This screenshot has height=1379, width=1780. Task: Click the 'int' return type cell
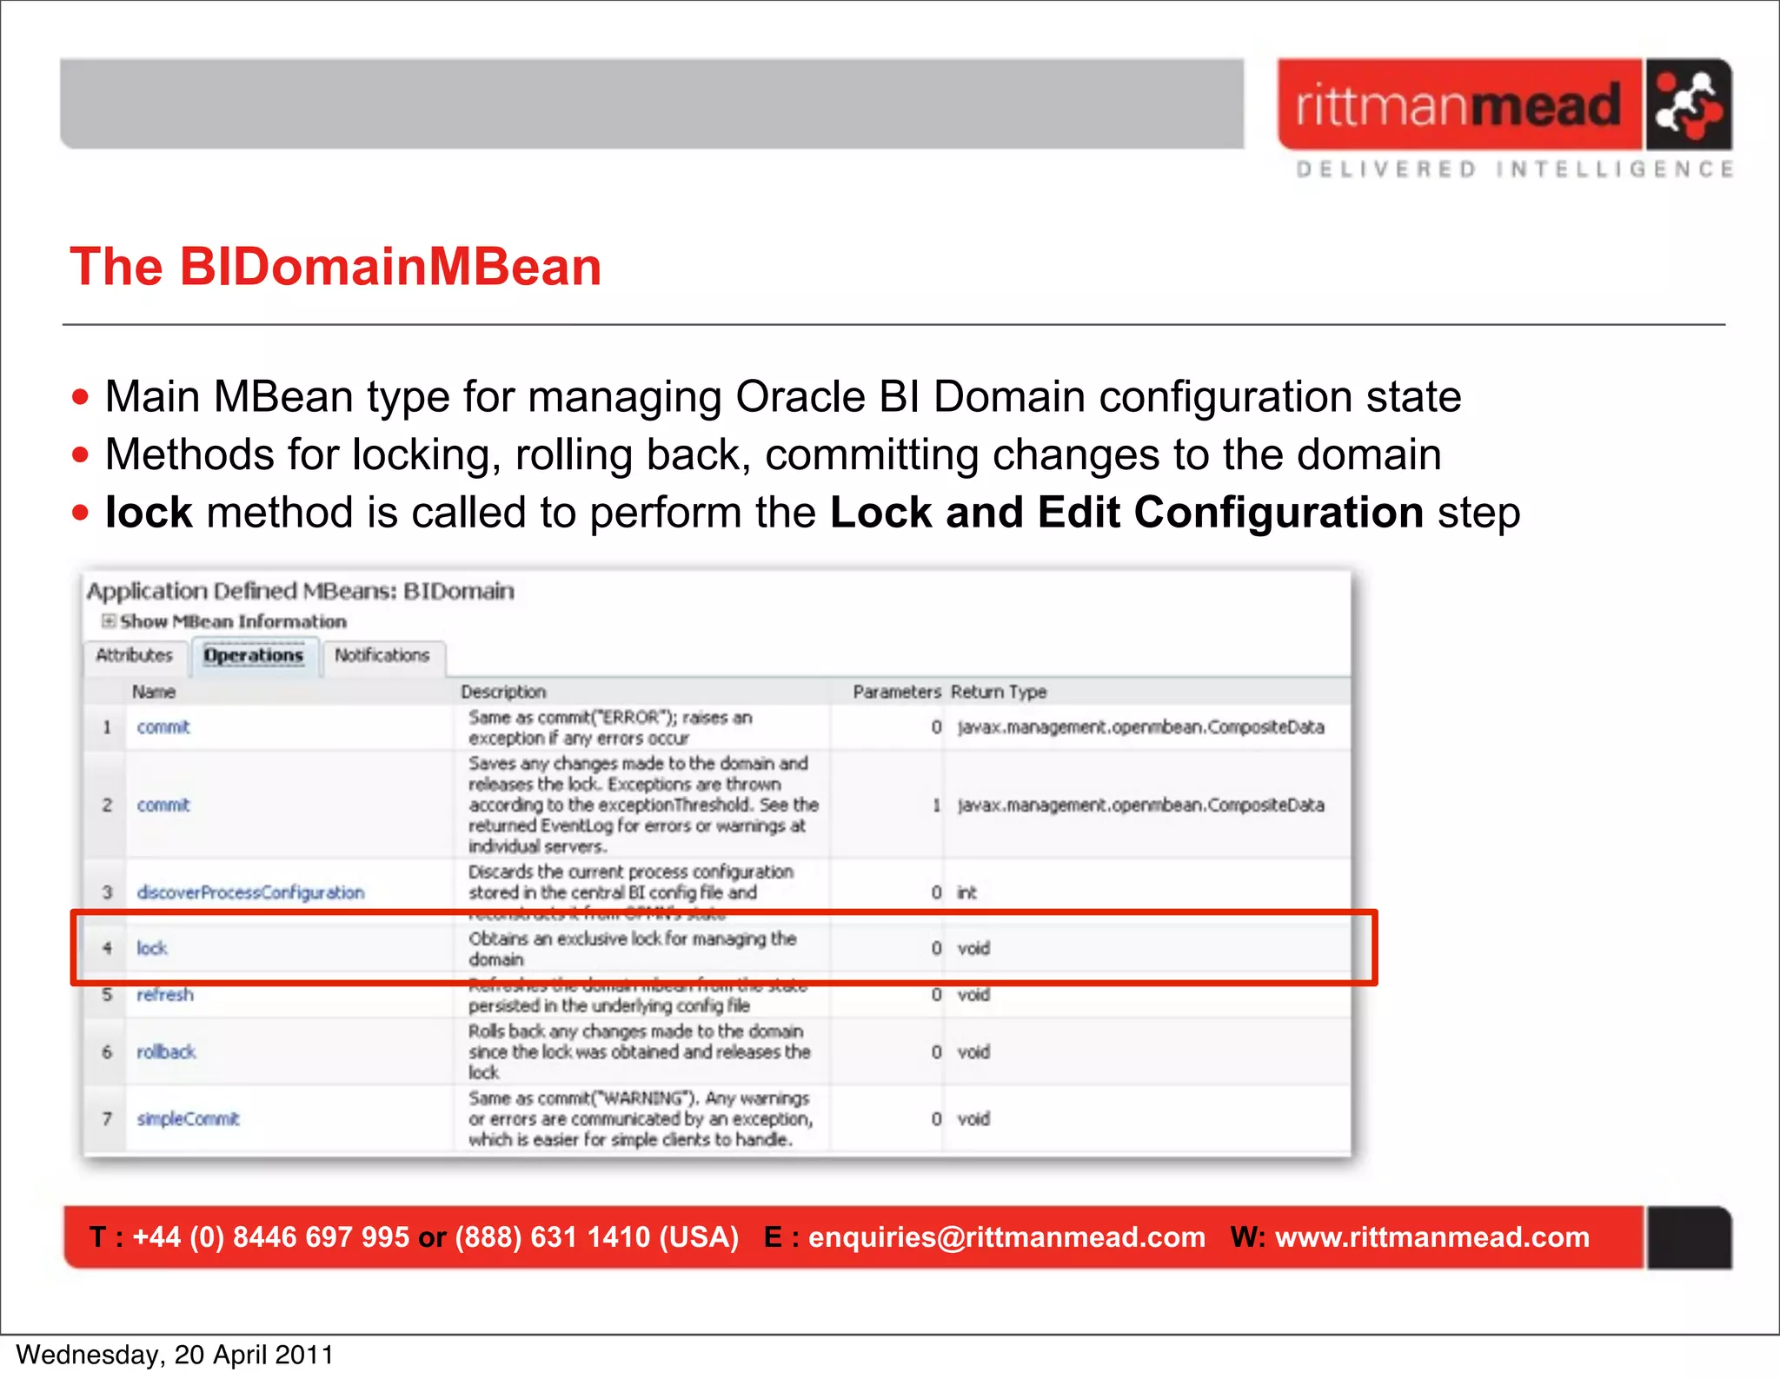966,892
